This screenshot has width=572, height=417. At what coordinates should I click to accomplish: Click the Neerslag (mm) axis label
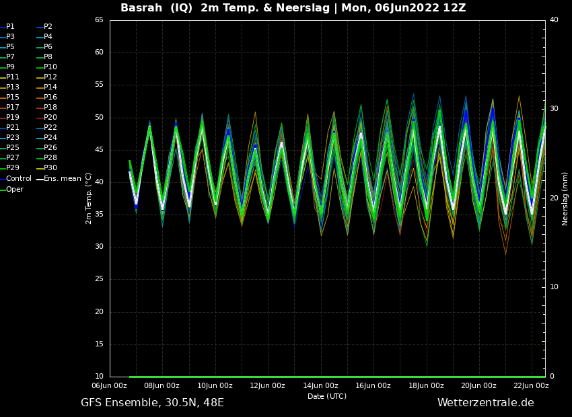point(565,198)
